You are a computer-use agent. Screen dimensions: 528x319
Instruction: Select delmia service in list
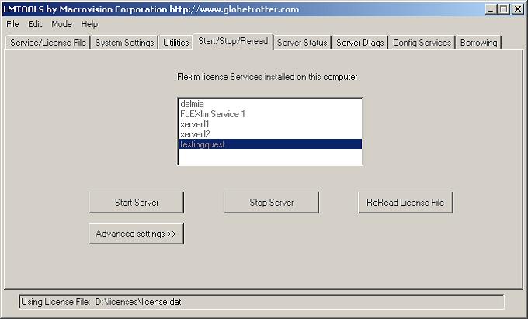(269, 104)
